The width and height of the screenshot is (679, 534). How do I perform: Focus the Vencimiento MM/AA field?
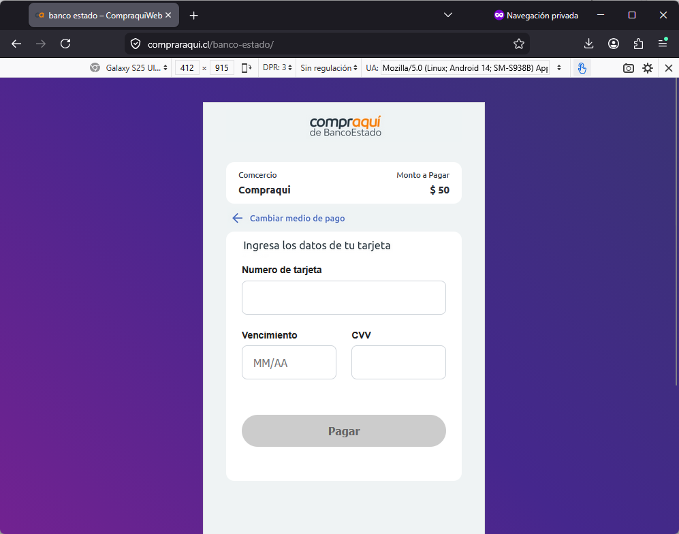coord(289,362)
